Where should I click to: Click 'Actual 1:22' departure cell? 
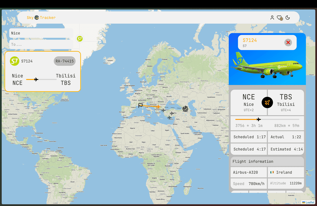286,137
